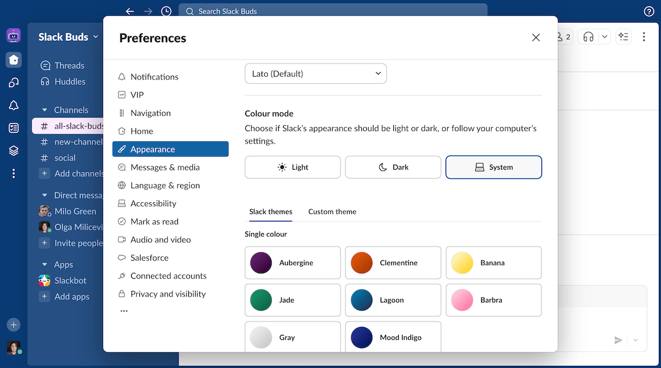
Task: Open the Lato (Default) font dropdown
Action: click(316, 74)
